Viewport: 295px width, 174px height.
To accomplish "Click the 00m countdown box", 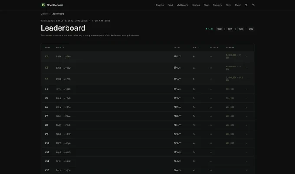I will [x=240, y=29].
